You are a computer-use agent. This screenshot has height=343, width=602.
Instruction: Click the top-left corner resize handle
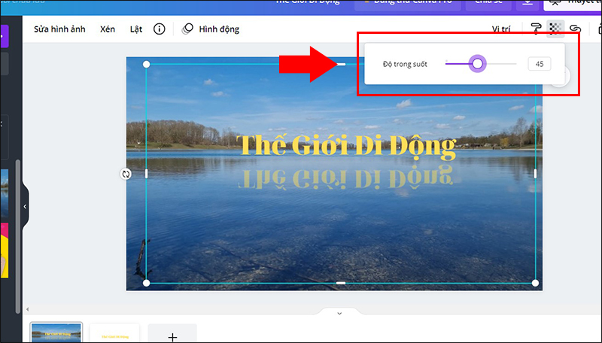[x=146, y=65]
